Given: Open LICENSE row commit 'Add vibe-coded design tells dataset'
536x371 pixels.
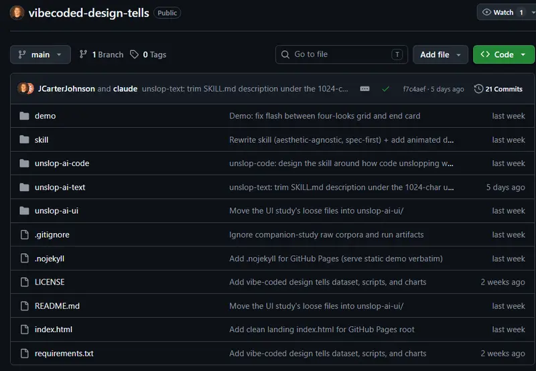Looking at the screenshot, I should tap(328, 282).
